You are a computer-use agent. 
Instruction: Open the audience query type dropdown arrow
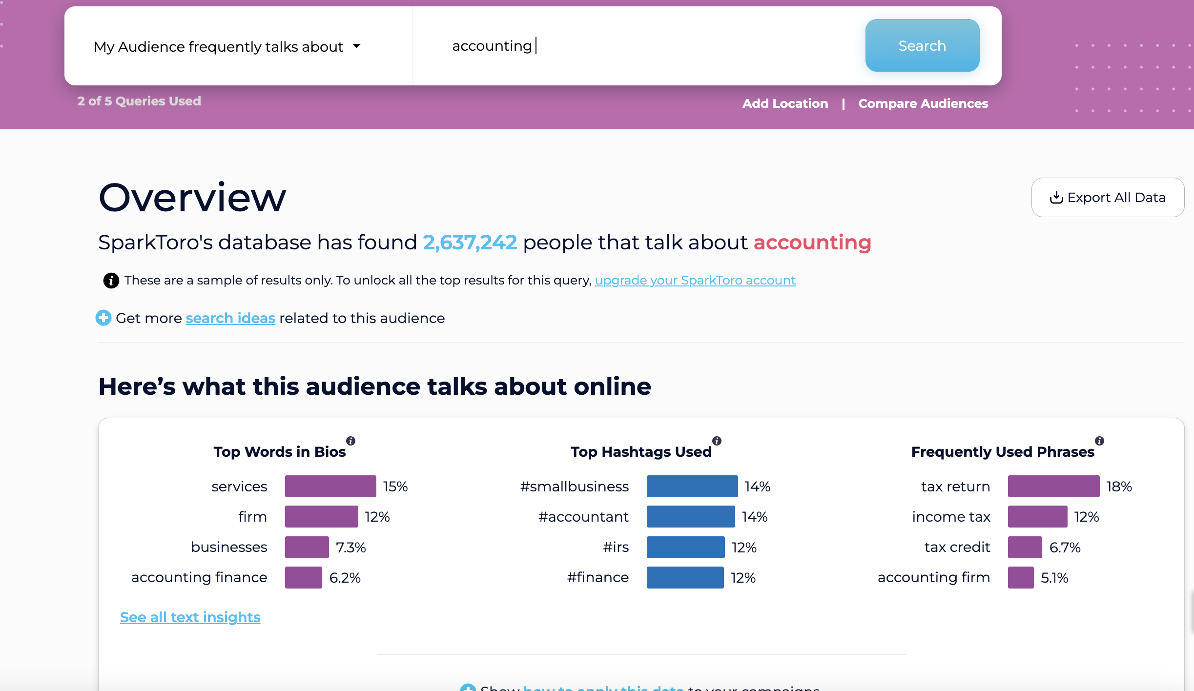pyautogui.click(x=357, y=46)
